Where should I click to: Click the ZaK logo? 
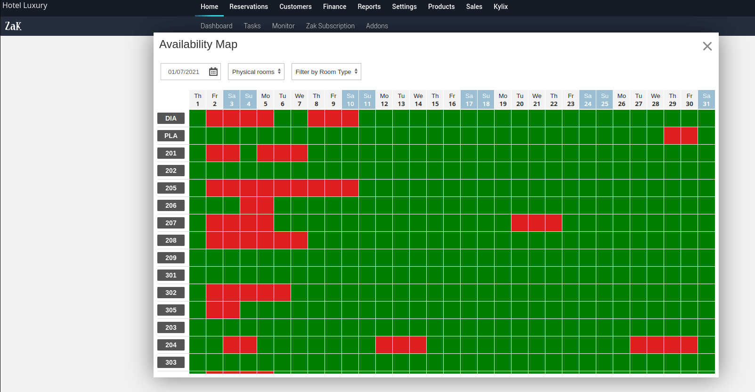pyautogui.click(x=13, y=26)
